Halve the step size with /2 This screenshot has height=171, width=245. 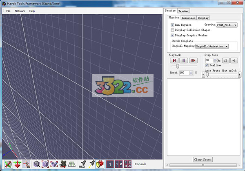coord(226,60)
